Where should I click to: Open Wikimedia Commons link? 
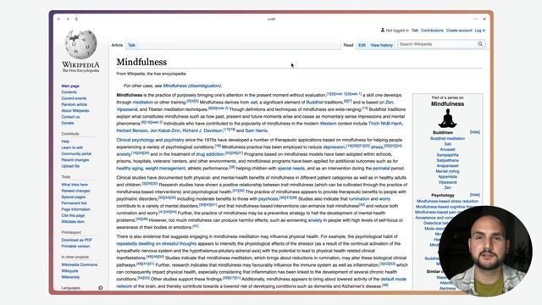[x=80, y=264]
